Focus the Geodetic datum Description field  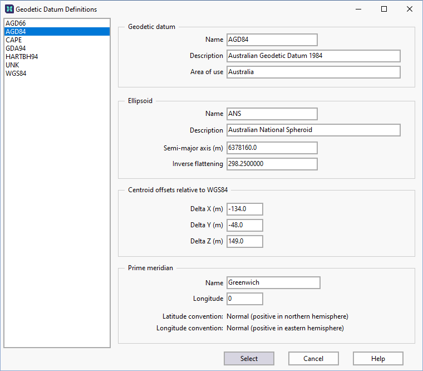[313, 56]
